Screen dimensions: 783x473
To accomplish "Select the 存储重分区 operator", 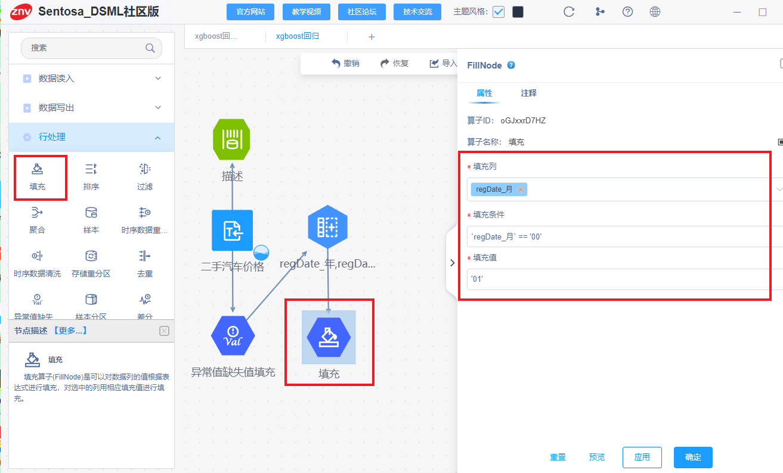I will point(91,263).
